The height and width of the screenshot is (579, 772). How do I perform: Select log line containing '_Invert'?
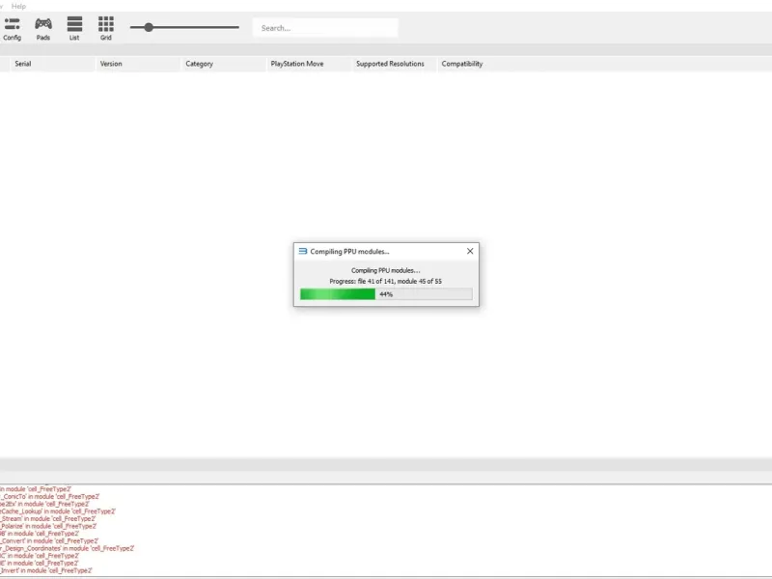[x=45, y=570]
